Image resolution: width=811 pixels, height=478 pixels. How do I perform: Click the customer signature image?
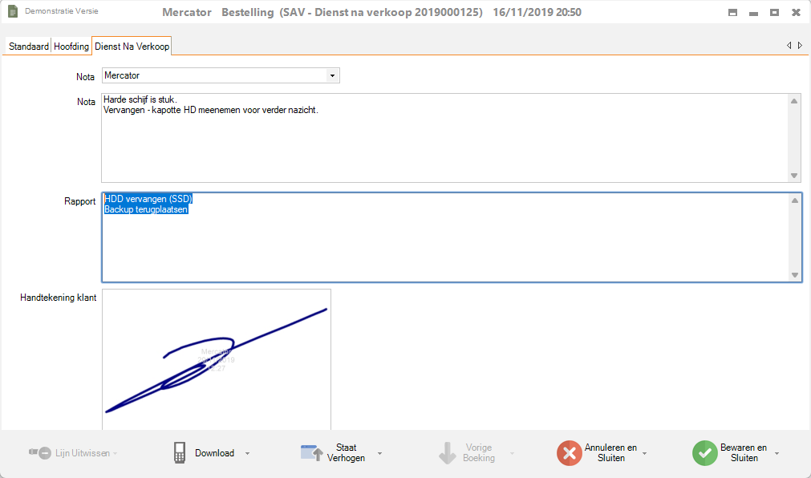(216, 359)
